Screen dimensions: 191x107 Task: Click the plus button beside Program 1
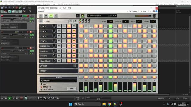point(130,11)
